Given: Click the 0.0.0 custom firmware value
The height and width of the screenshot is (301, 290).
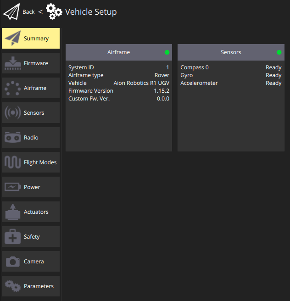Looking at the screenshot, I should pyautogui.click(x=163, y=99).
